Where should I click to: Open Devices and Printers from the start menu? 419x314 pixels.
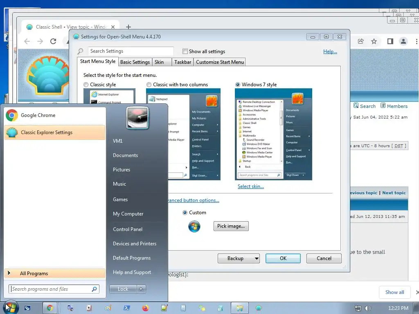pos(134,244)
